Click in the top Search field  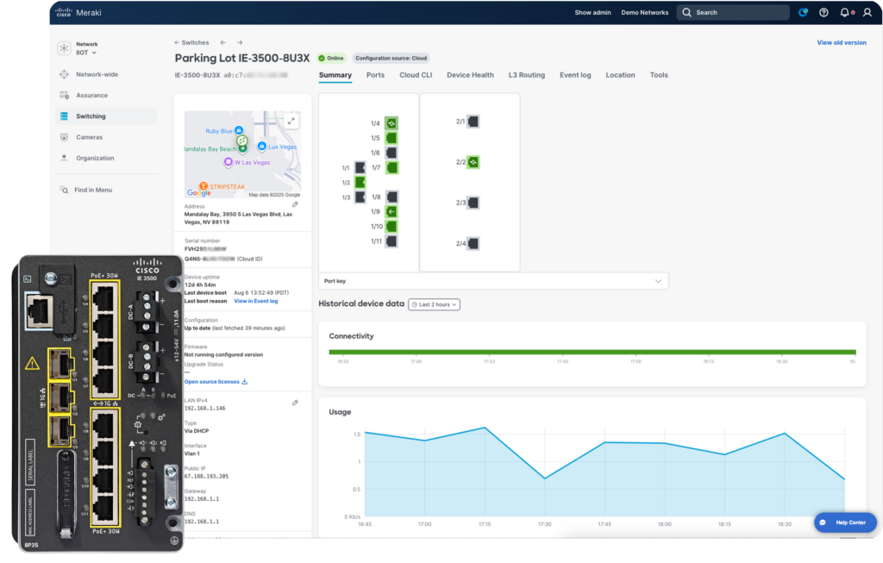pos(733,13)
